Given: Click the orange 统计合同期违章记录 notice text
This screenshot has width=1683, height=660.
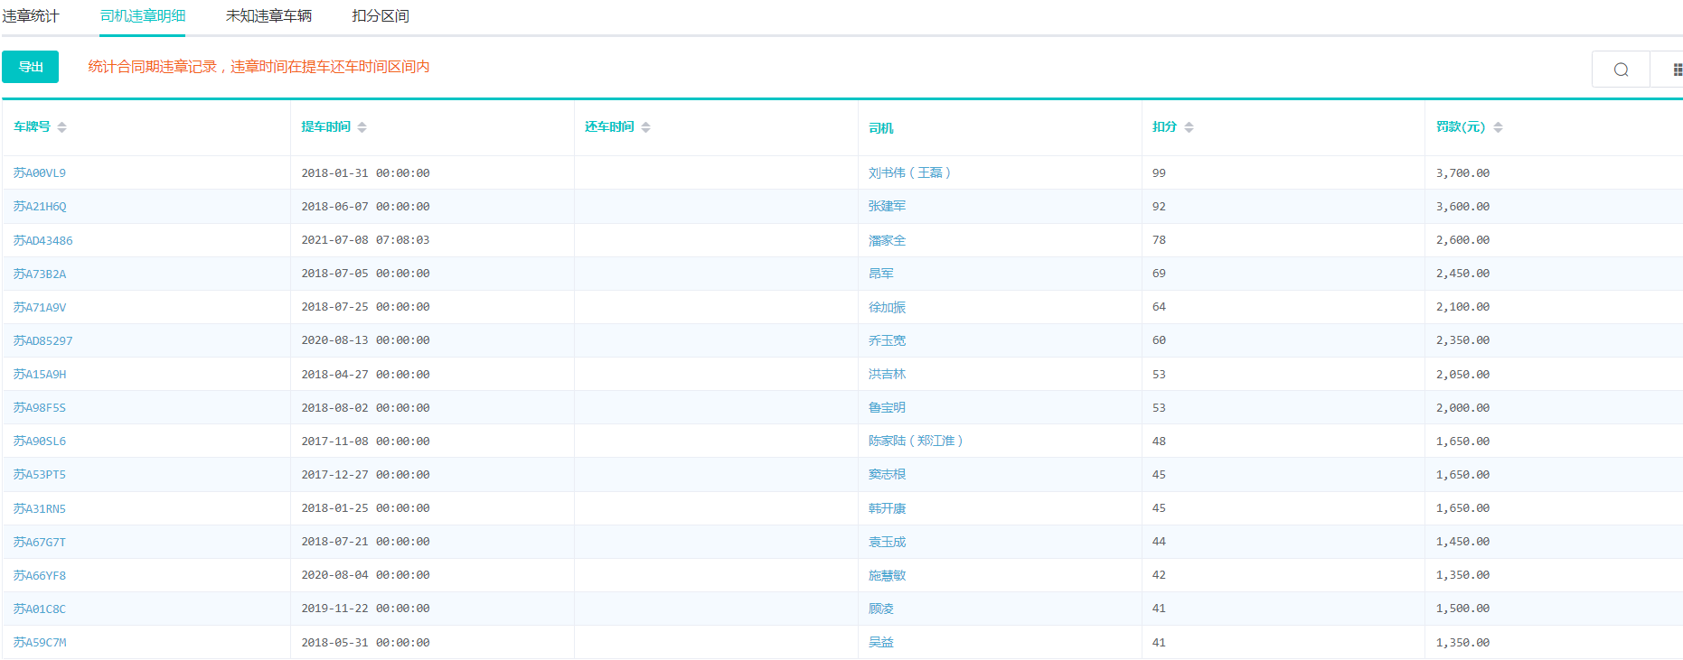Looking at the screenshot, I should click(x=259, y=67).
